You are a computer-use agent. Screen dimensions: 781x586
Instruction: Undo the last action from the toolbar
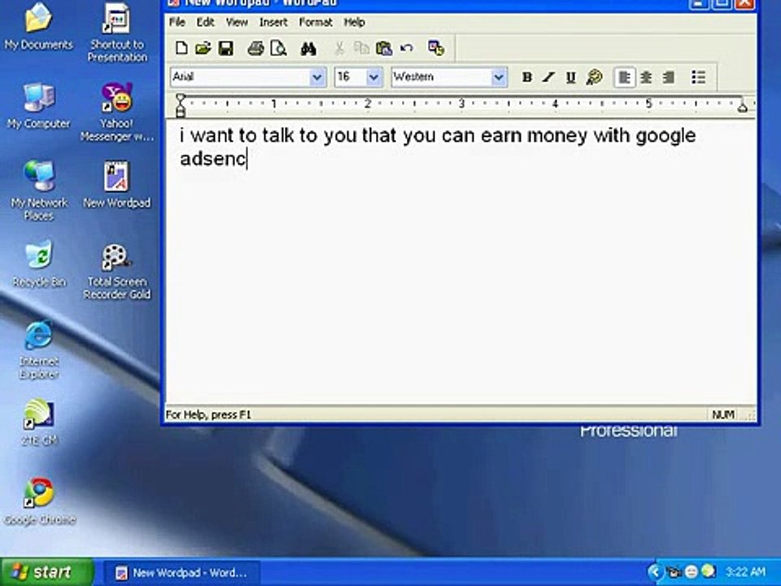click(x=407, y=48)
